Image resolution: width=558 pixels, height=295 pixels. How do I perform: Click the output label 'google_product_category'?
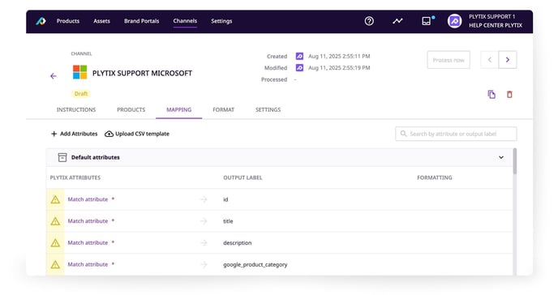click(x=255, y=264)
